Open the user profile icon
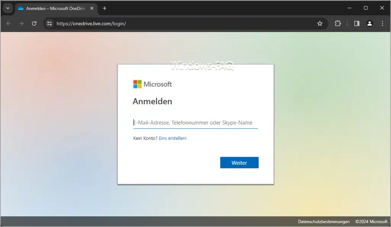This screenshot has height=227, width=391. [x=370, y=23]
